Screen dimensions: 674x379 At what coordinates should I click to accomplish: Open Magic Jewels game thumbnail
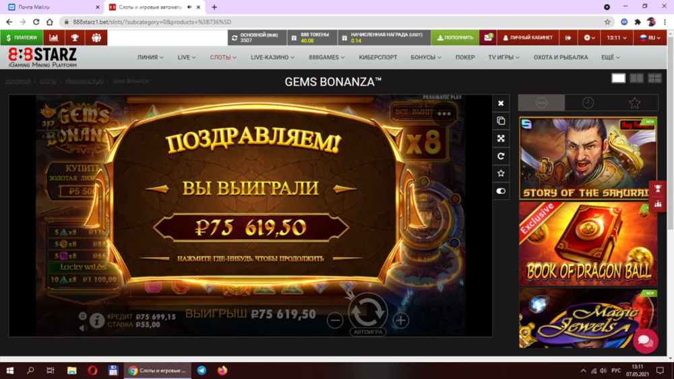[x=588, y=318]
